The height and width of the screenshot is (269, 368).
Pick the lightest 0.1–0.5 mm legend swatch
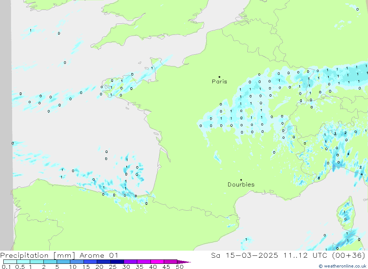coord(10,262)
